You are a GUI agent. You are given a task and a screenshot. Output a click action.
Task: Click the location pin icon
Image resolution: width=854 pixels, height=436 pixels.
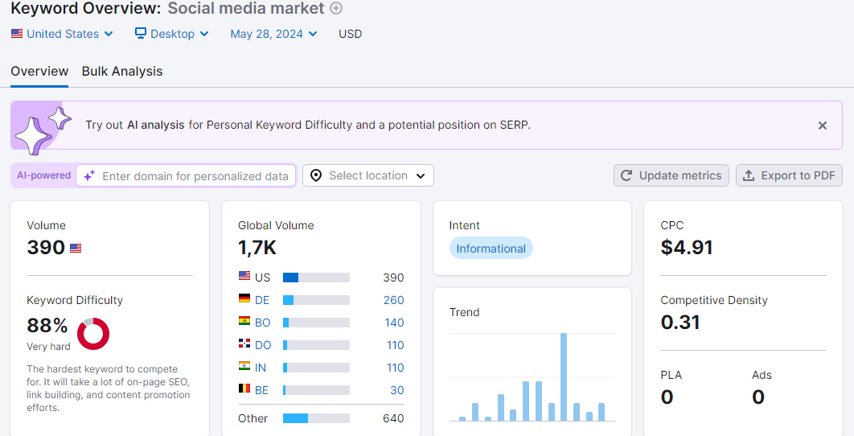(316, 175)
